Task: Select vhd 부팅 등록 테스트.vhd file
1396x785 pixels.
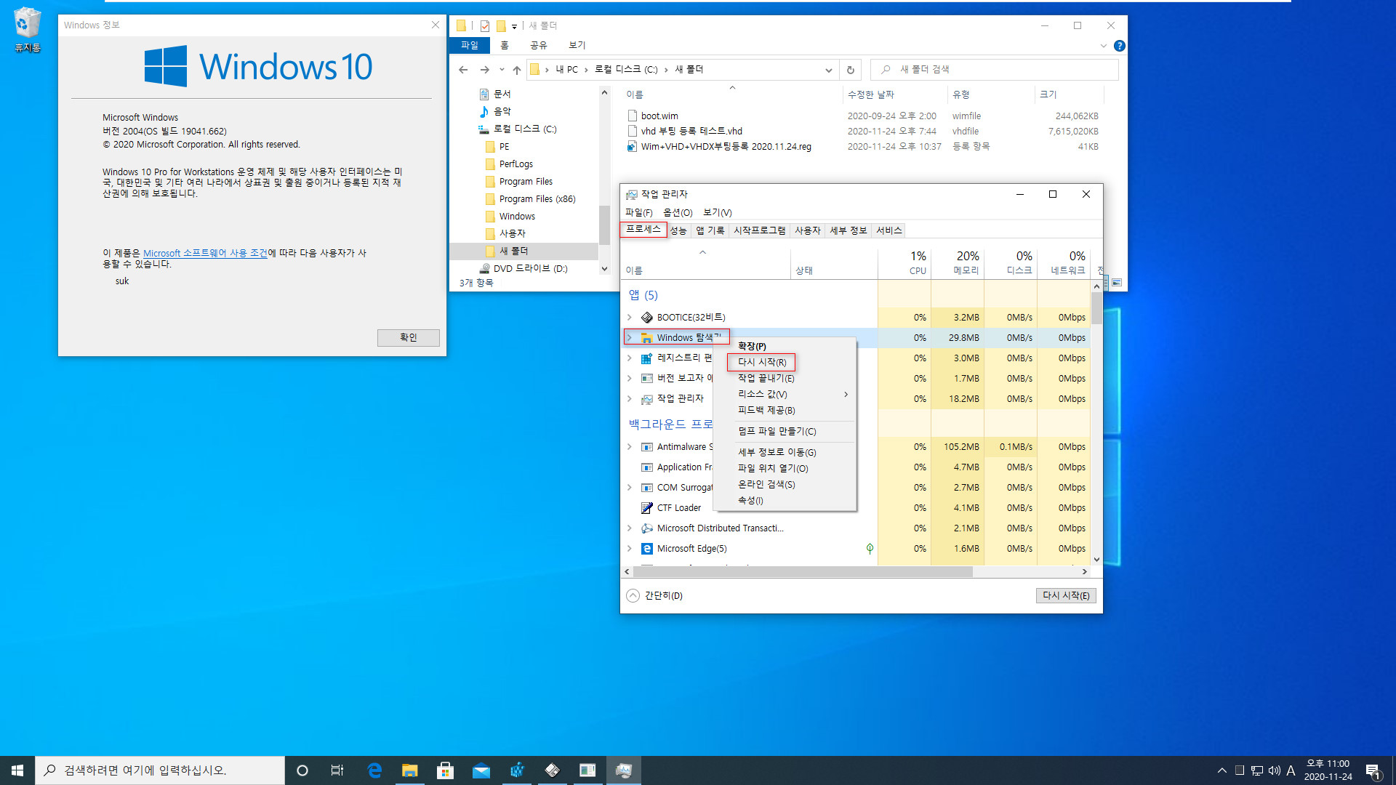Action: [x=684, y=132]
